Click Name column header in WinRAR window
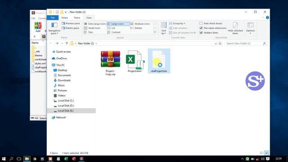Image resolution: width=288 pixels, height=162 pixels. pos(35,43)
